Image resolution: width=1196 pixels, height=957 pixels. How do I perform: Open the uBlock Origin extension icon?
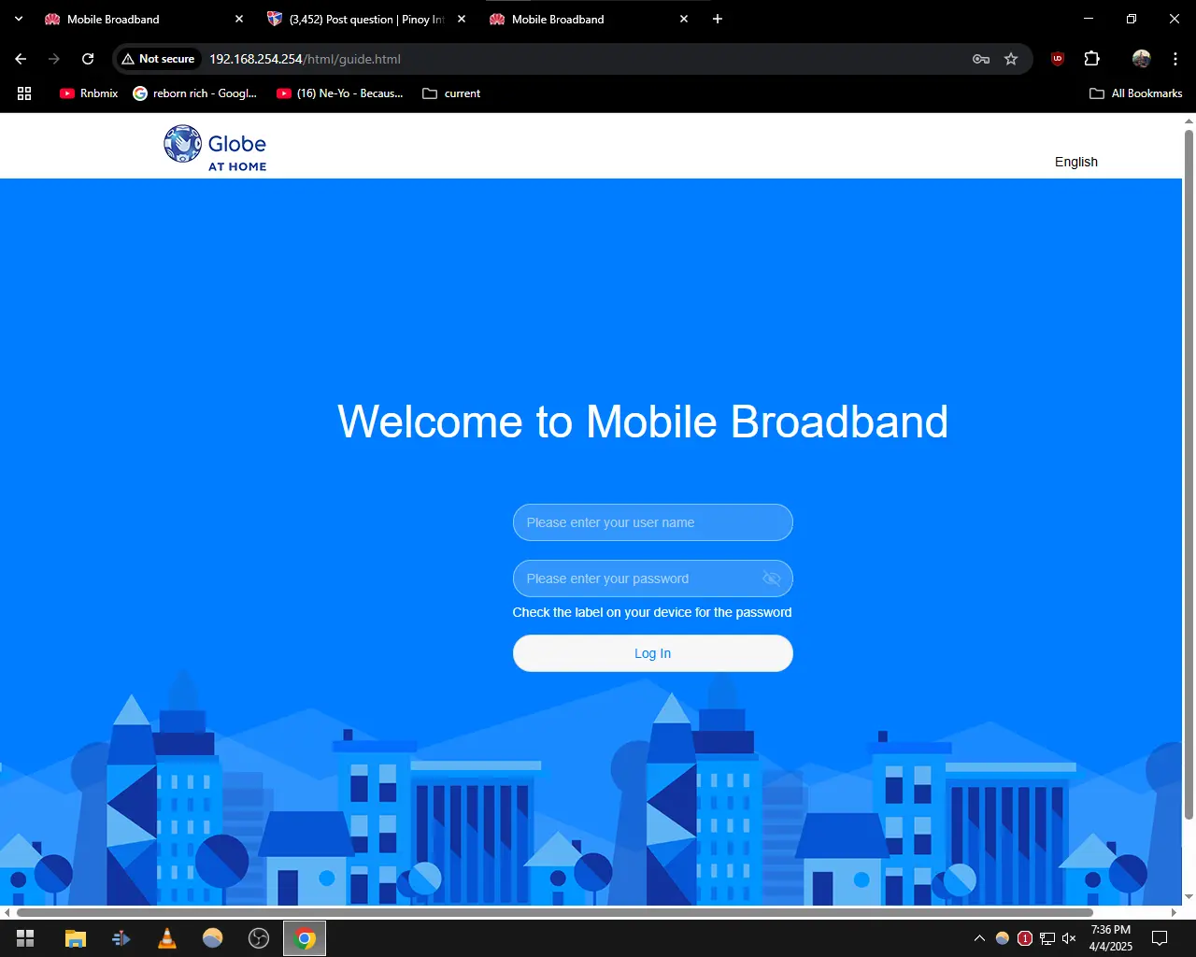tap(1058, 59)
